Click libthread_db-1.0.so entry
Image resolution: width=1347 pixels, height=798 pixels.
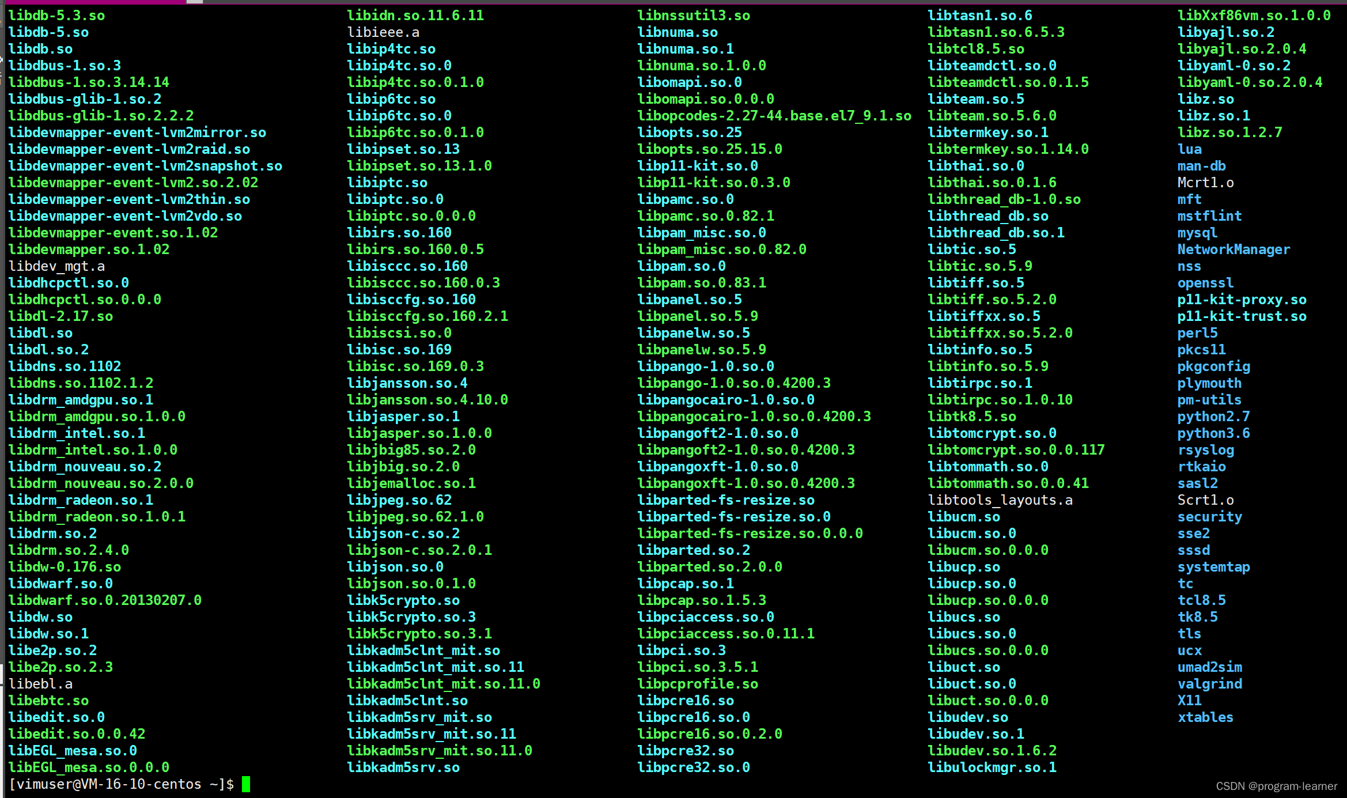tap(1004, 199)
